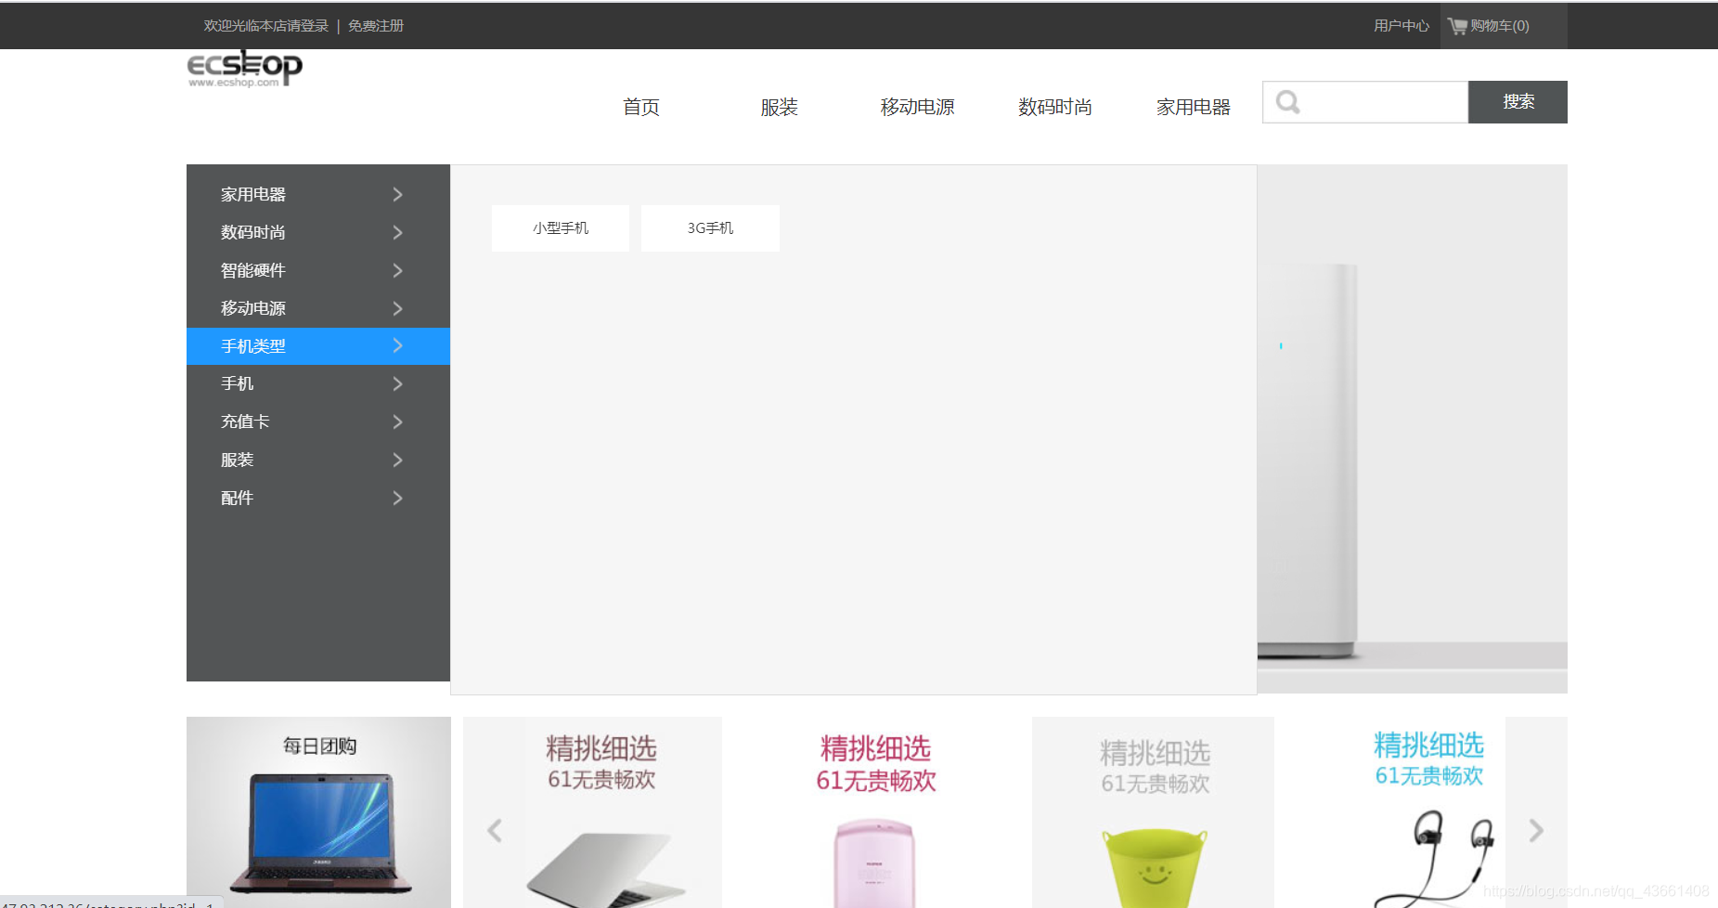Click the 搜索 search button
The height and width of the screenshot is (908, 1718).
pyautogui.click(x=1518, y=102)
